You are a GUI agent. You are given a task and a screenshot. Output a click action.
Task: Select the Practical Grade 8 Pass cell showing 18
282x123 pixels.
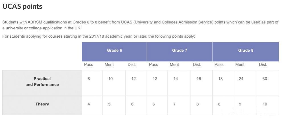(220, 79)
